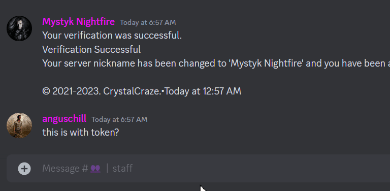The width and height of the screenshot is (390, 191).
Task: Click the hearts emoji in message box placeholder
Action: pos(95,169)
